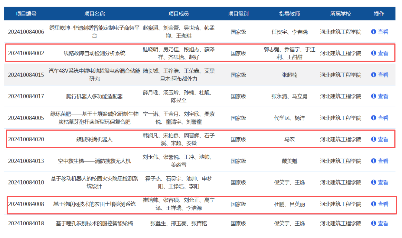The image size is (402, 238).
Task: Open 查看 link for 基于物联网技术的农田土壤检测系统
Action: [383, 204]
